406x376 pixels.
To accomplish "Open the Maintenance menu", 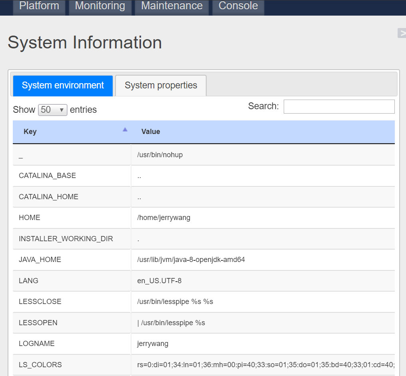I will click(x=171, y=6).
